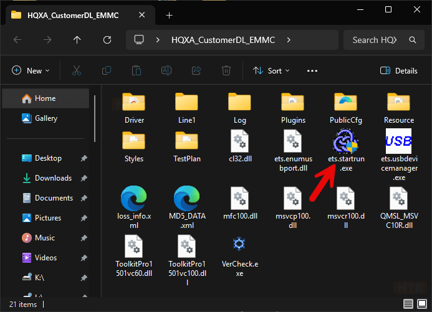Select the VerCheck.exe file icon
432x312 pixels.
(x=239, y=243)
